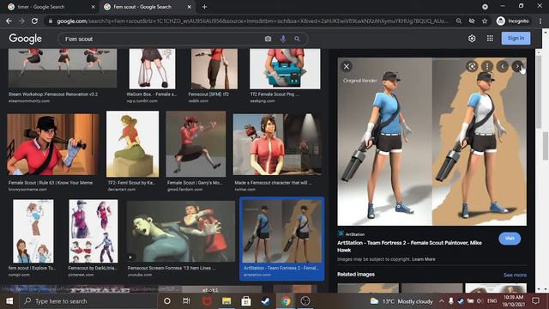Open Female Scout Garry's Mod thumbnail
This screenshot has height=309, width=549.
196,144
